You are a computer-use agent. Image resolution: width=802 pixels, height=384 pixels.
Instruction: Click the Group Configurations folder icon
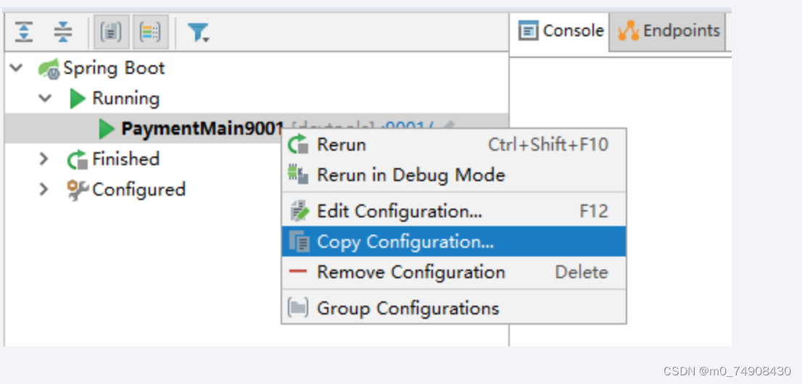(x=298, y=308)
